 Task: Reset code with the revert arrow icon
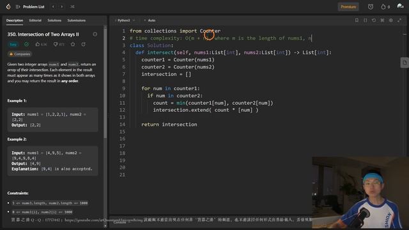point(374,20)
